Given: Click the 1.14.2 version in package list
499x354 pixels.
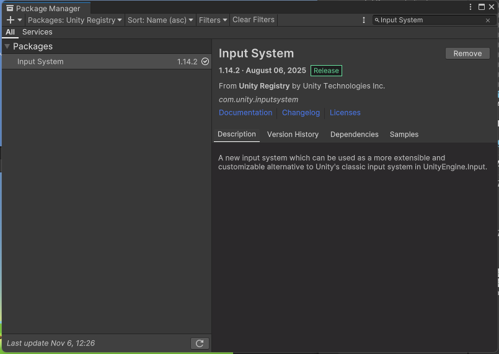Looking at the screenshot, I should [x=187, y=62].
